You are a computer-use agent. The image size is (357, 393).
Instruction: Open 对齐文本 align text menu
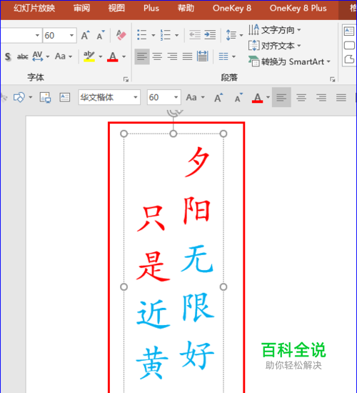point(274,46)
